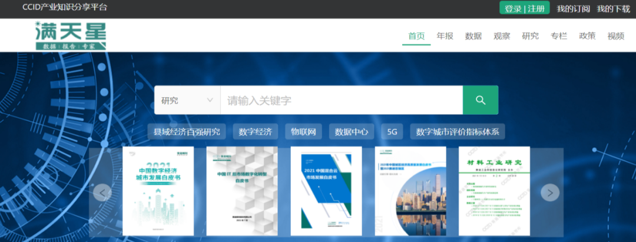Expand the 研究 search category dropdown
636x242 pixels.
pos(187,100)
